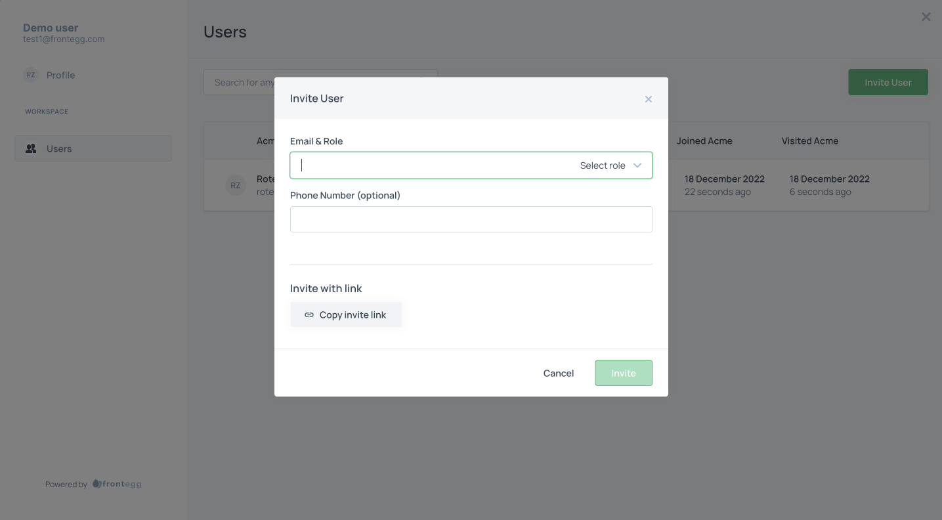Click the RZ avatar in the users table row

[235, 185]
